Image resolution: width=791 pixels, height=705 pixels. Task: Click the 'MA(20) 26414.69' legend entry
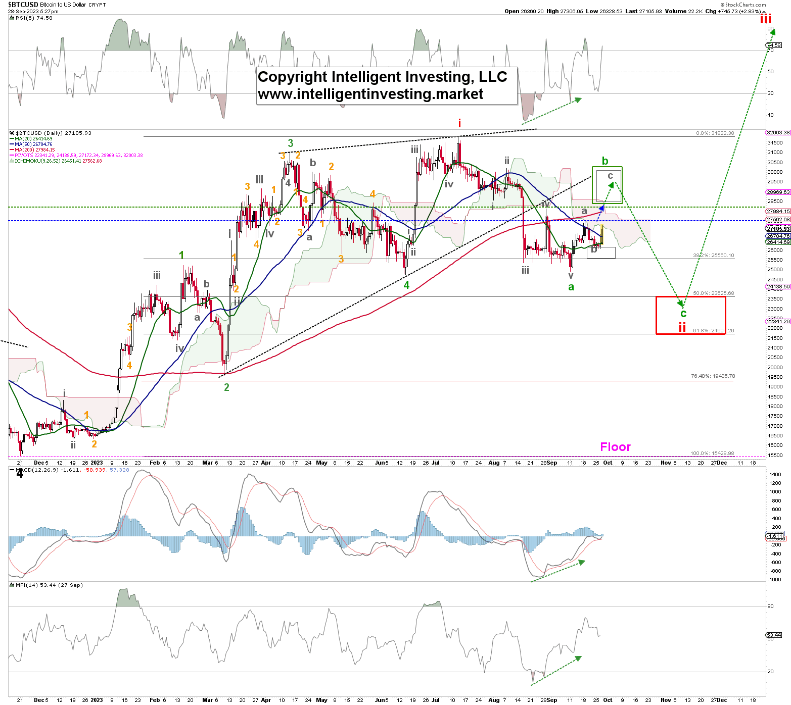tap(34, 139)
